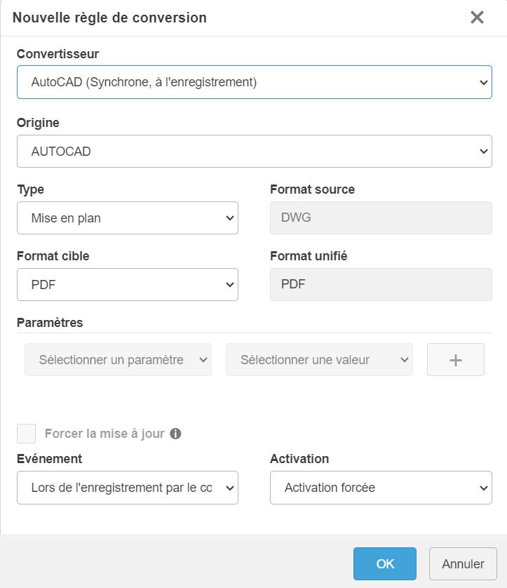Expand the Sélectionner une valeur dropdown
The height and width of the screenshot is (588, 507).
click(319, 360)
